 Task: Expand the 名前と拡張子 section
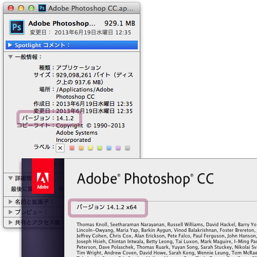pyautogui.click(x=10, y=202)
